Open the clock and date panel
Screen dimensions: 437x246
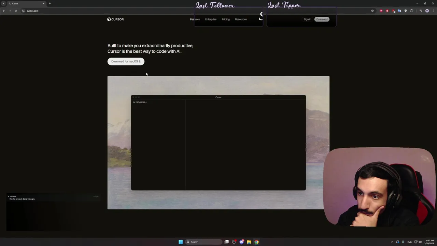pyautogui.click(x=429, y=242)
